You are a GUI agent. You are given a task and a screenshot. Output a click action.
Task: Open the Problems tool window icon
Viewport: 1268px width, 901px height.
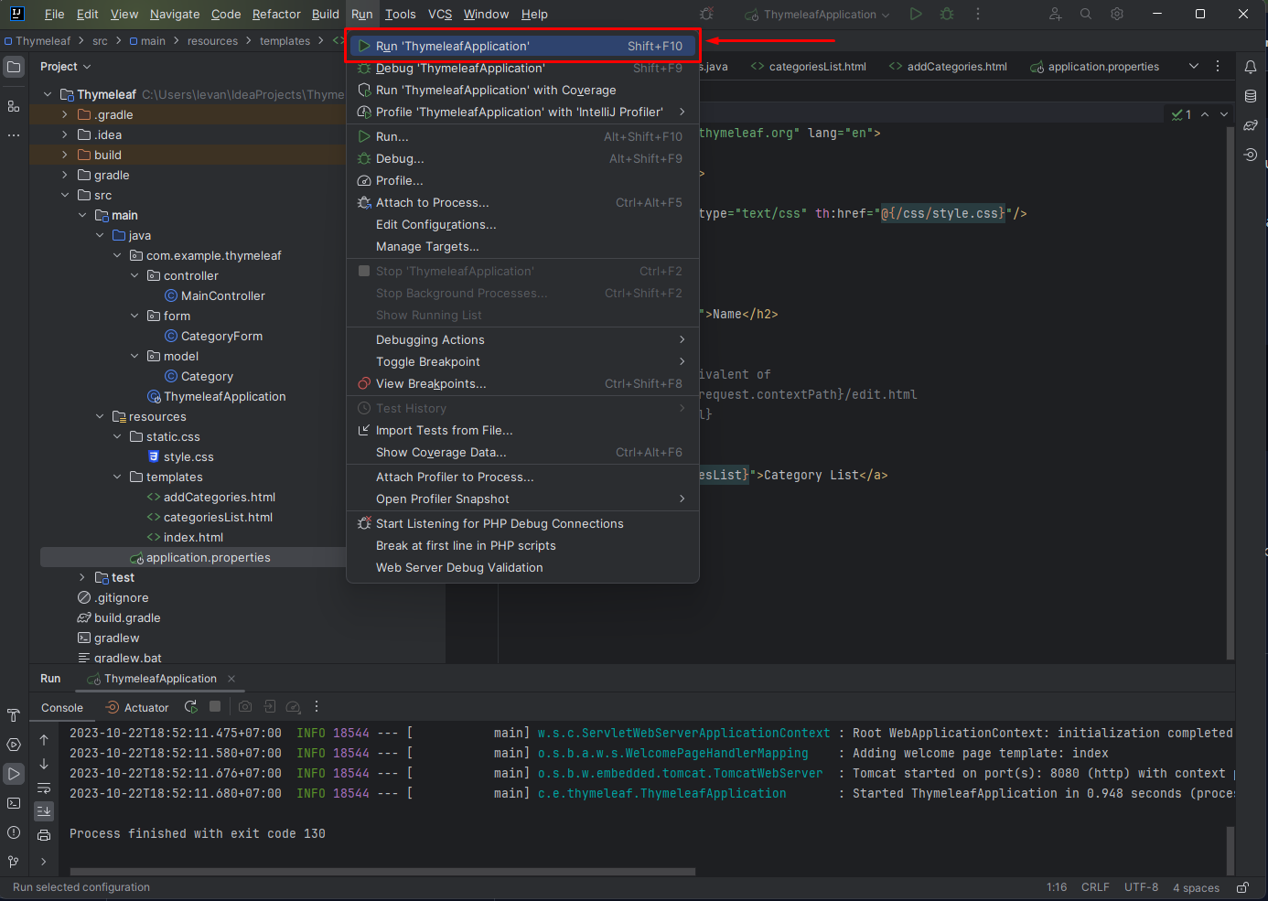pyautogui.click(x=14, y=832)
